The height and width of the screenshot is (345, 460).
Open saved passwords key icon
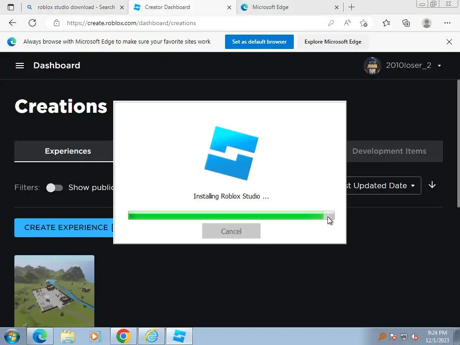tap(331, 23)
